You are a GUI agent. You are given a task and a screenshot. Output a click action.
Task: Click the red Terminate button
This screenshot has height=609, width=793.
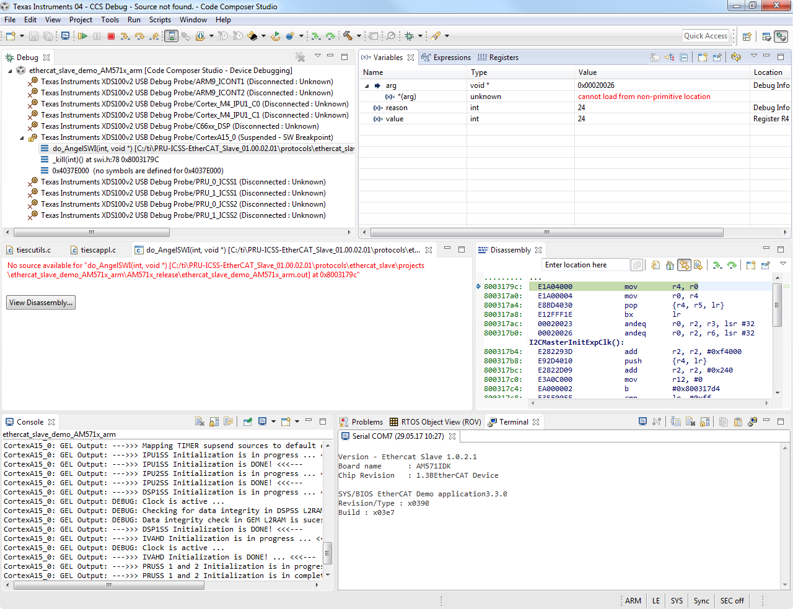click(x=112, y=37)
